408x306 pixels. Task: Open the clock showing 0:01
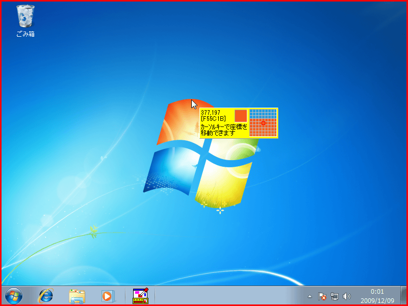[377, 291]
